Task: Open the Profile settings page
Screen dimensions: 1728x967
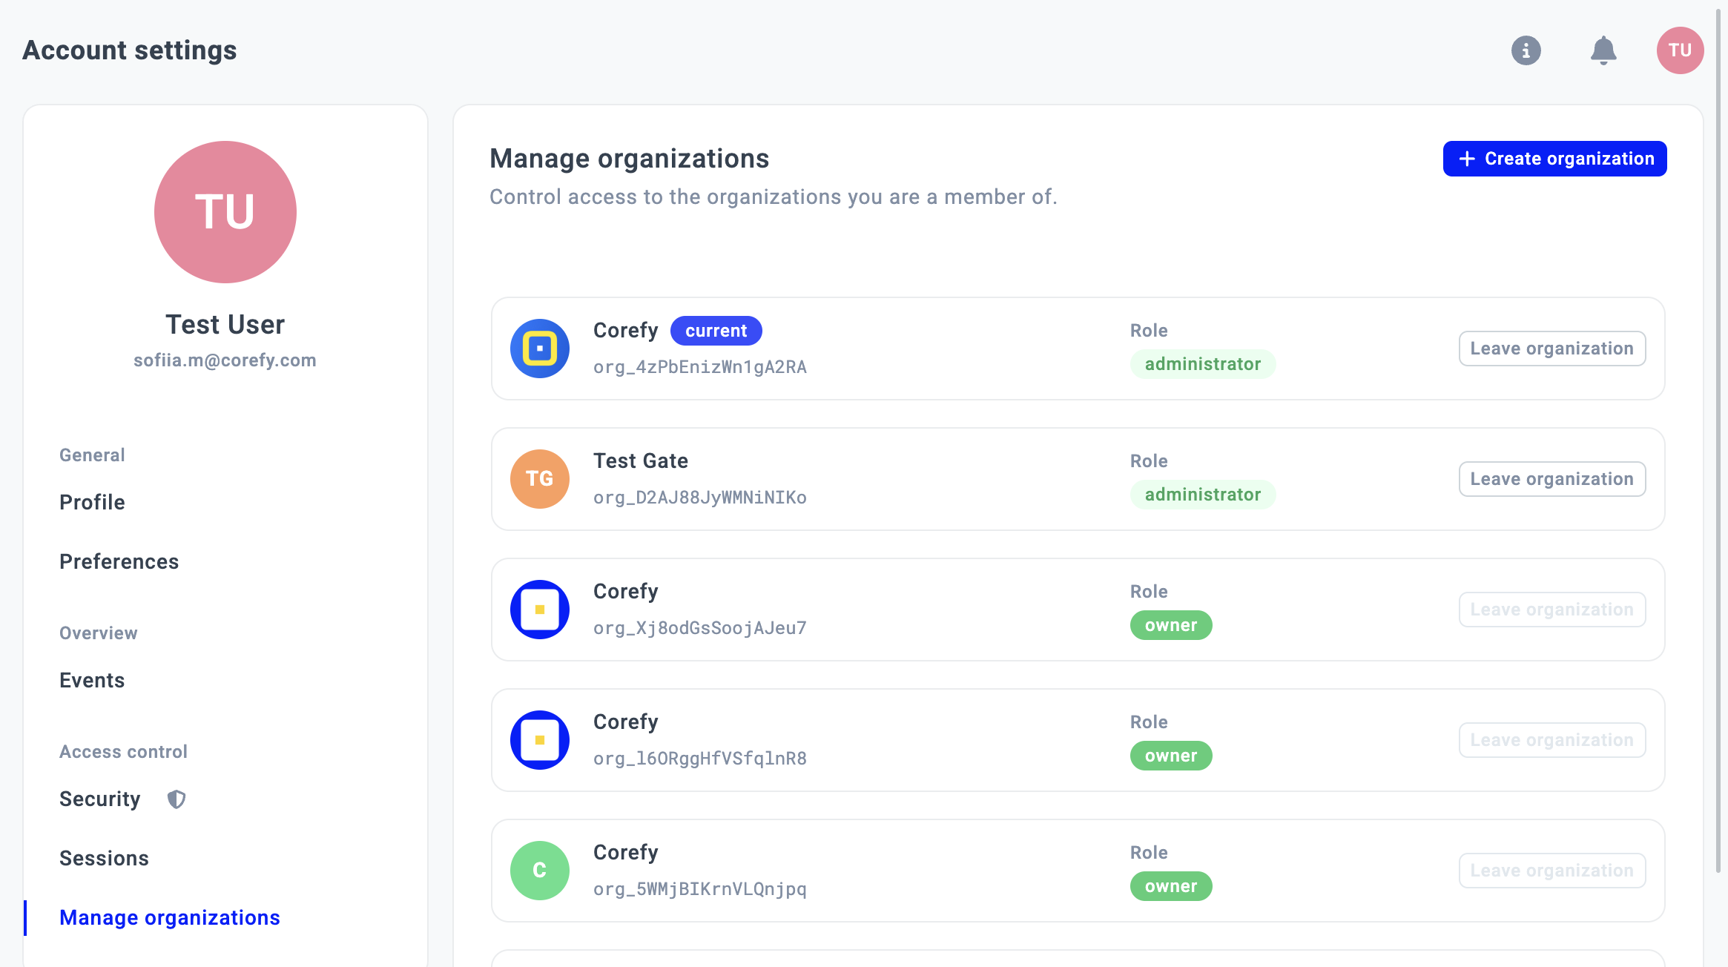Action: pyautogui.click(x=92, y=502)
